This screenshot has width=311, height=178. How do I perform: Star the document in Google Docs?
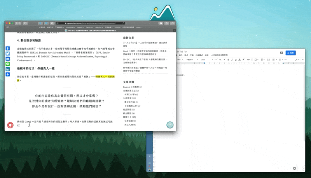click(178, 52)
